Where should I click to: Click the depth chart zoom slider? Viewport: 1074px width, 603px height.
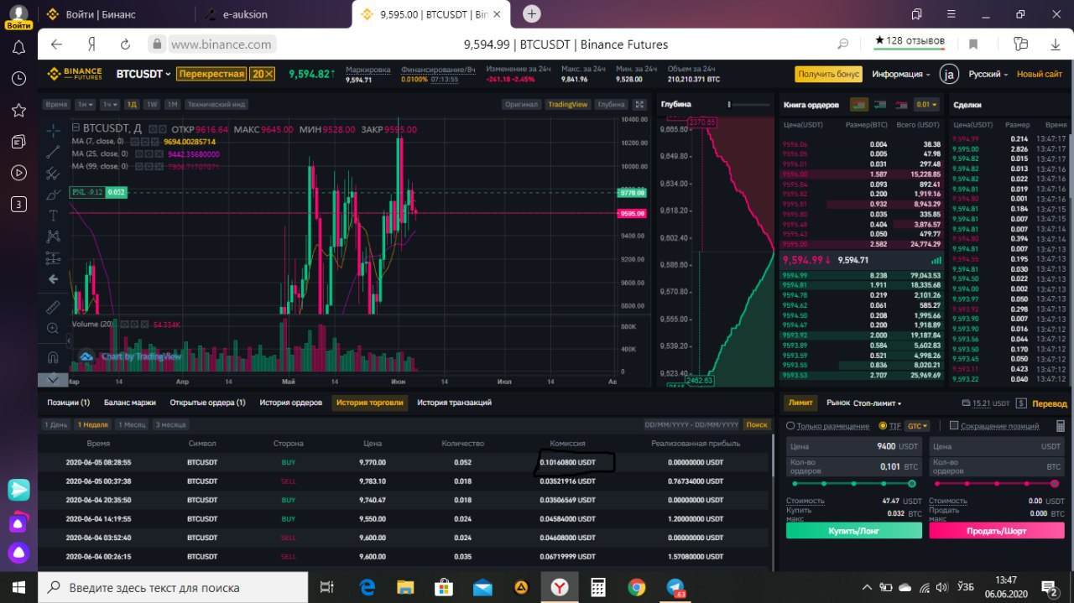click(x=729, y=105)
